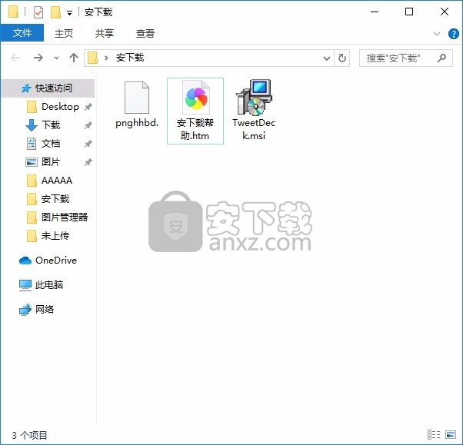Select the pnghhbd. file

pos(137,105)
